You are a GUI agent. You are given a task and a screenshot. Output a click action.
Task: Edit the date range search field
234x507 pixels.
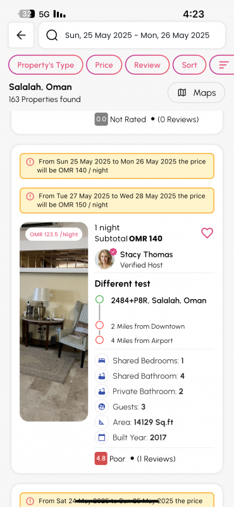click(x=132, y=35)
